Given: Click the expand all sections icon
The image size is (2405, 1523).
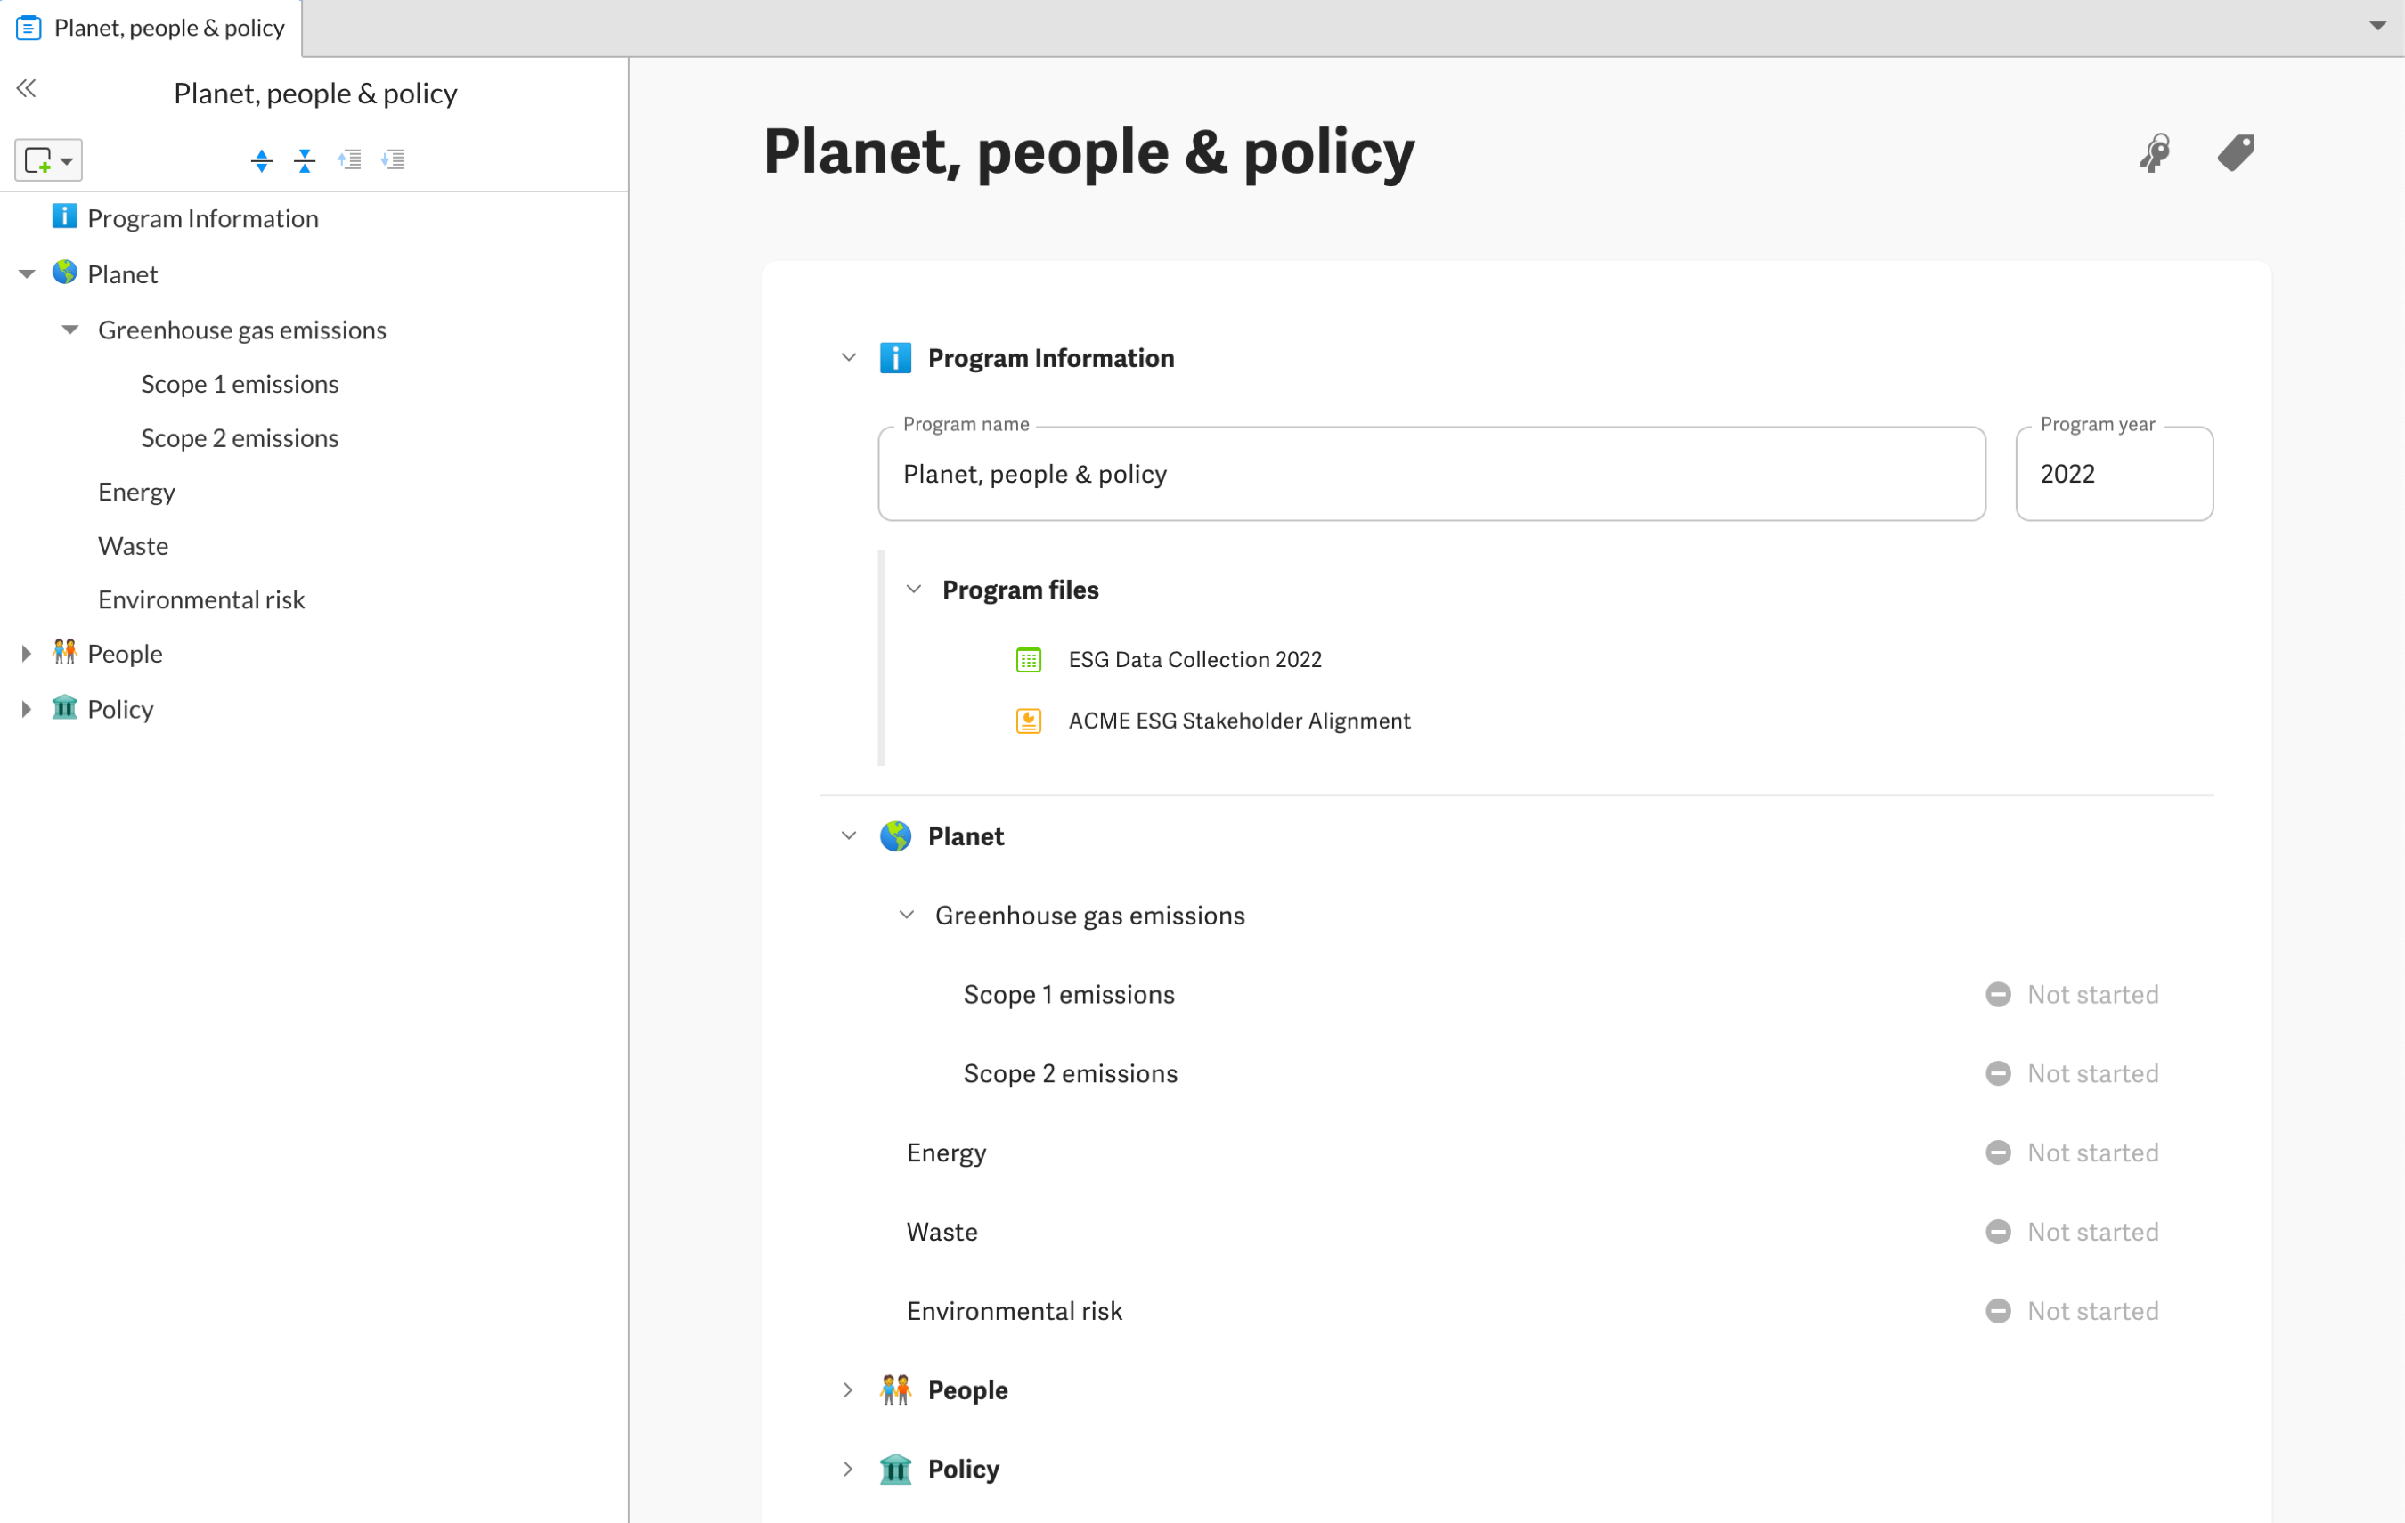Looking at the screenshot, I should (x=262, y=159).
